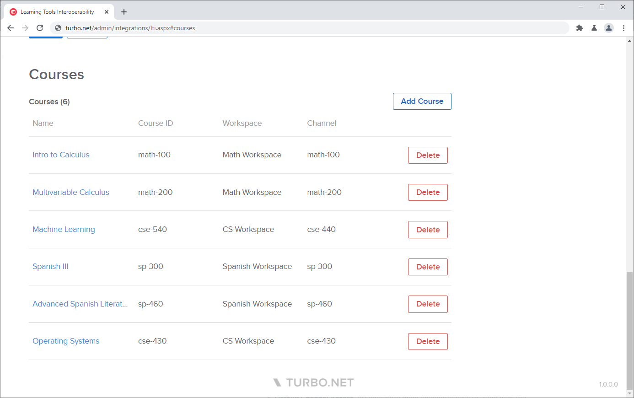Open the Extensions puzzle icon
634x398 pixels.
[580, 28]
